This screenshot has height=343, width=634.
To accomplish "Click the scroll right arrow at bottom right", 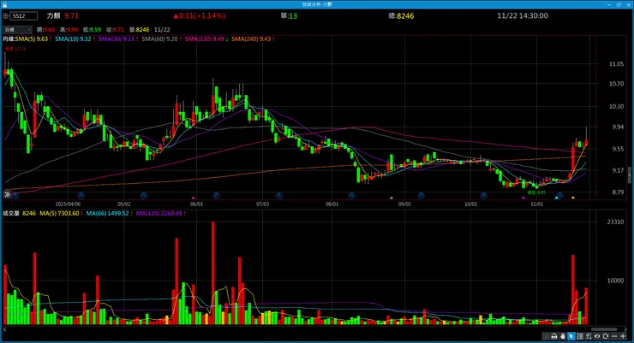I will (x=626, y=329).
